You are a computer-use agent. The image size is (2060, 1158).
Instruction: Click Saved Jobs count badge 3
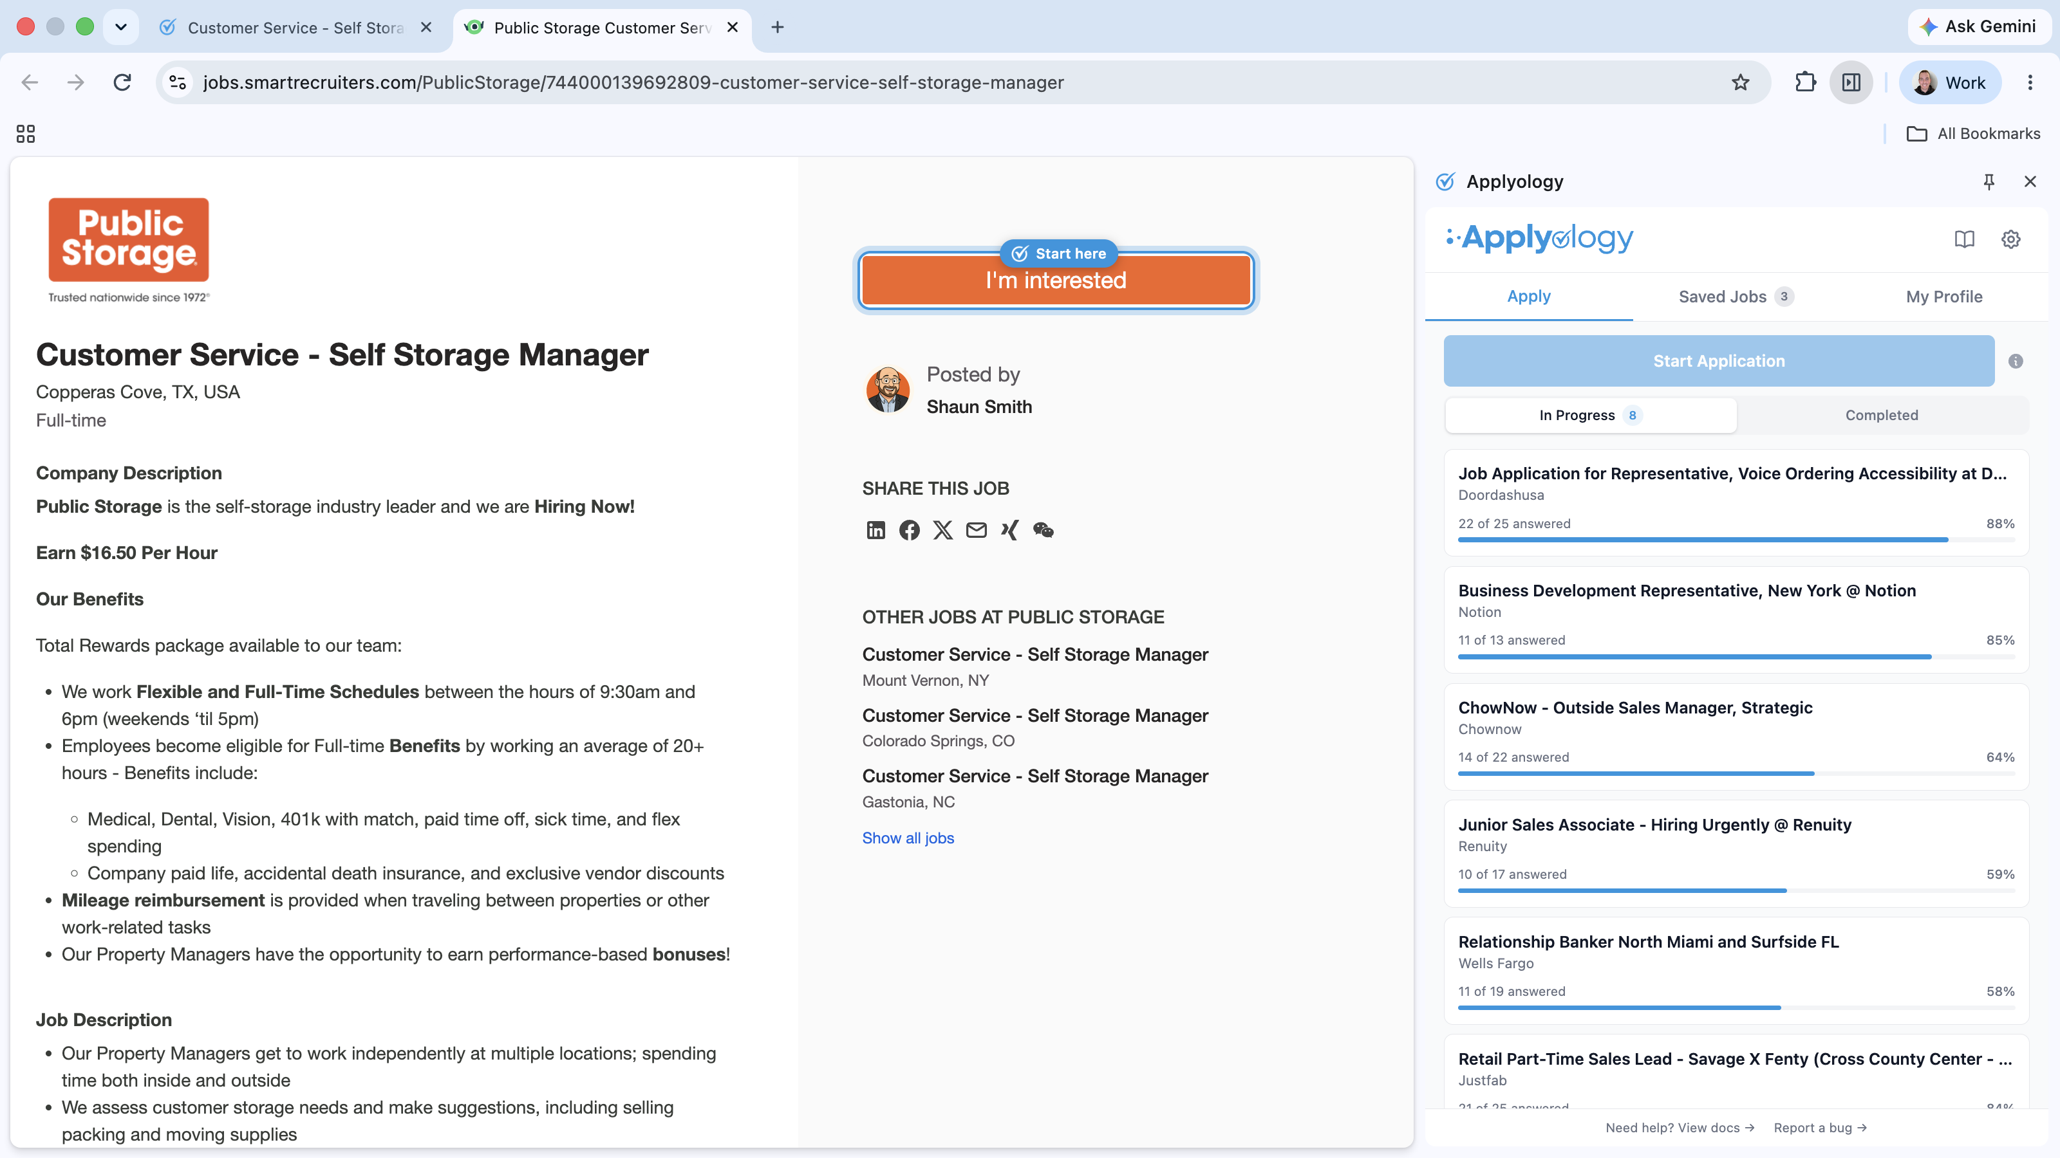tap(1783, 297)
